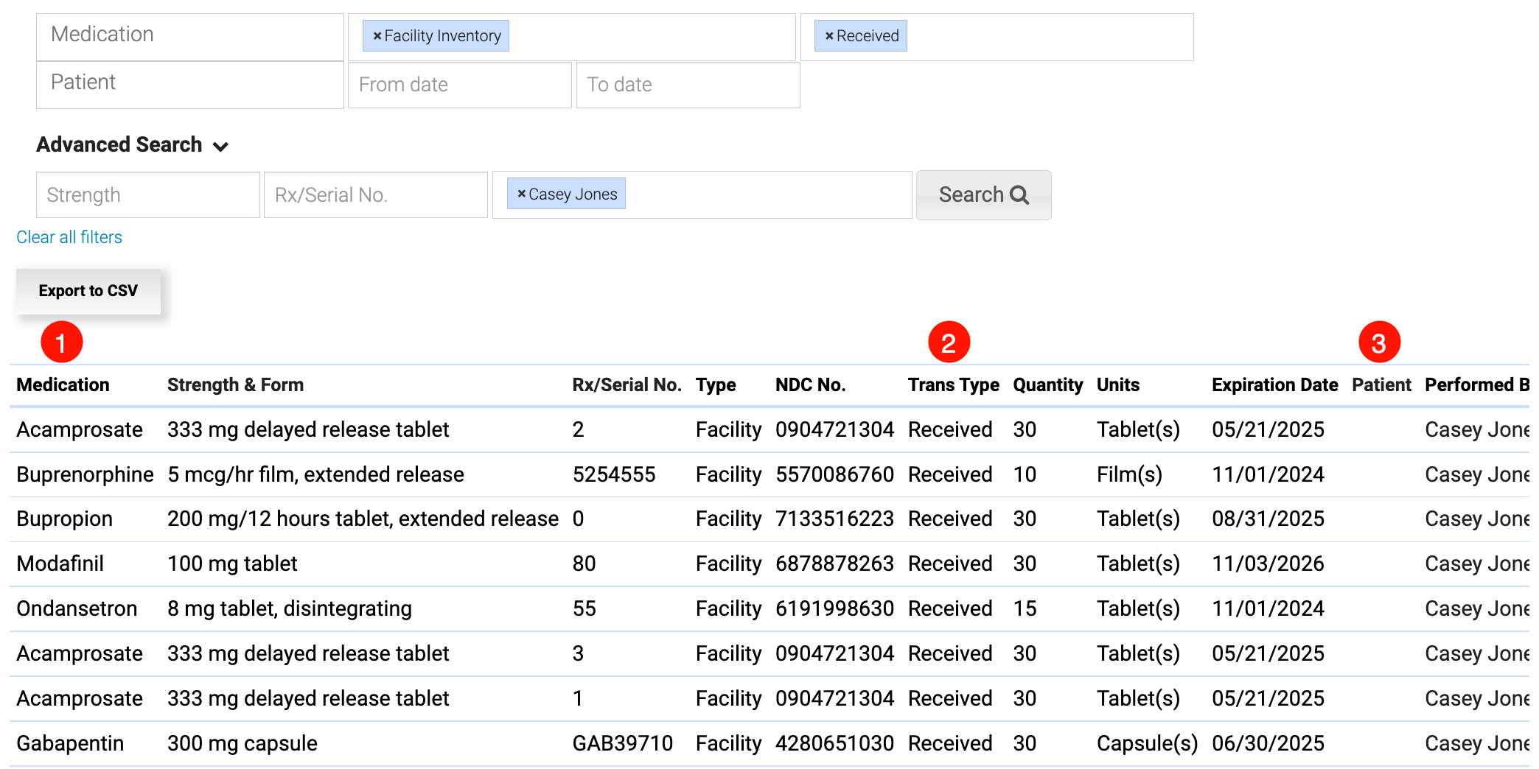Remove the Received transaction type filter
The height and width of the screenshot is (769, 1539).
pyautogui.click(x=828, y=35)
